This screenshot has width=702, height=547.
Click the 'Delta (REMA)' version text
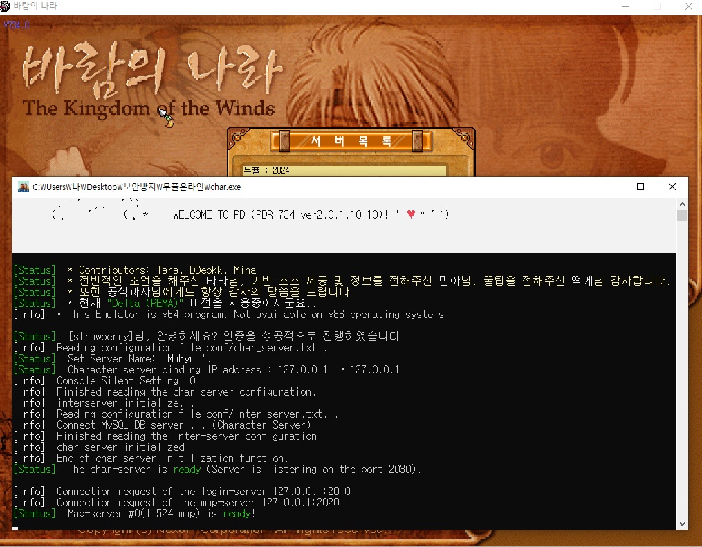click(145, 303)
